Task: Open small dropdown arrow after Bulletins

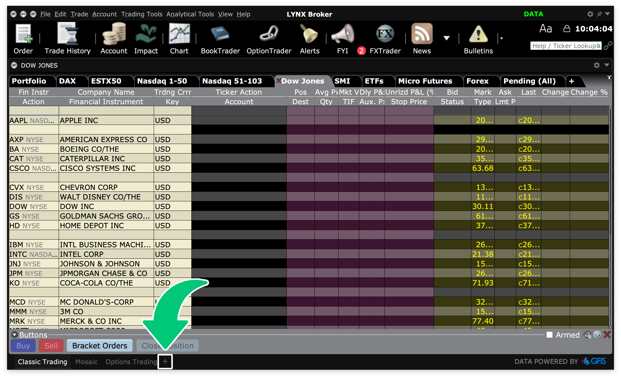Action: (502, 39)
